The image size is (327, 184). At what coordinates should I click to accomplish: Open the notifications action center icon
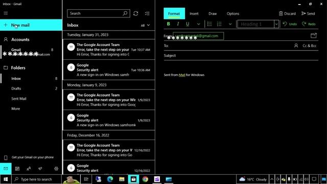coord(314,179)
